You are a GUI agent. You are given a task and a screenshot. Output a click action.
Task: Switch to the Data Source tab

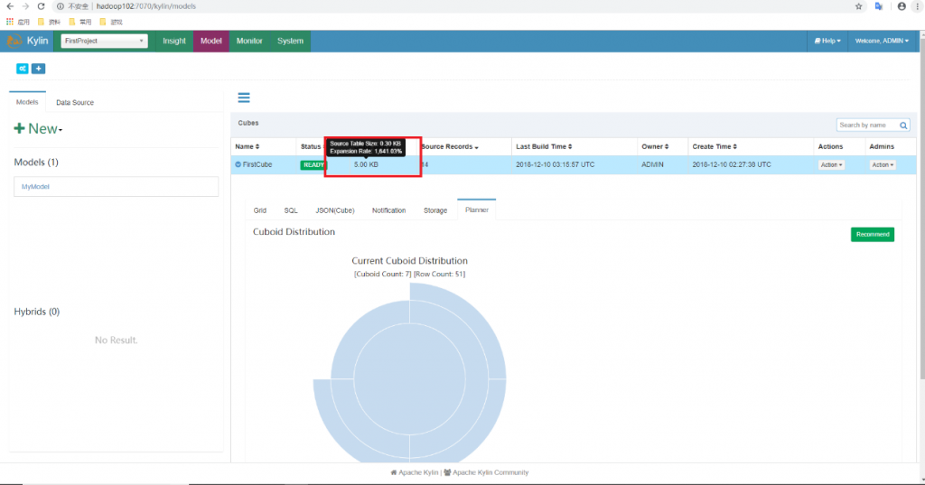tap(75, 103)
